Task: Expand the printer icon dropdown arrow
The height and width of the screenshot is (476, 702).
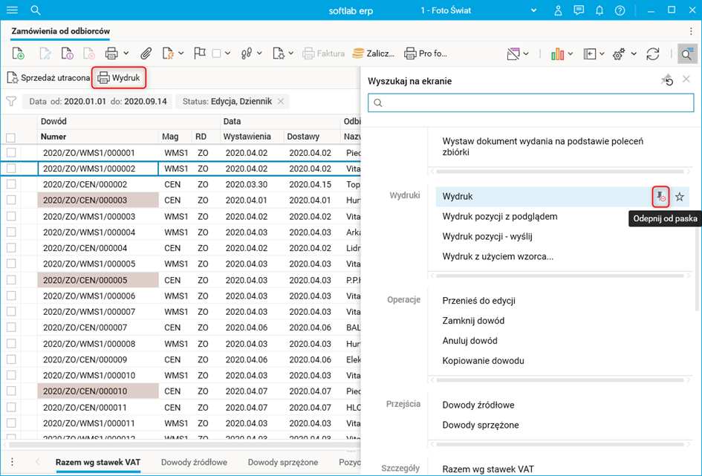Action: [x=126, y=53]
